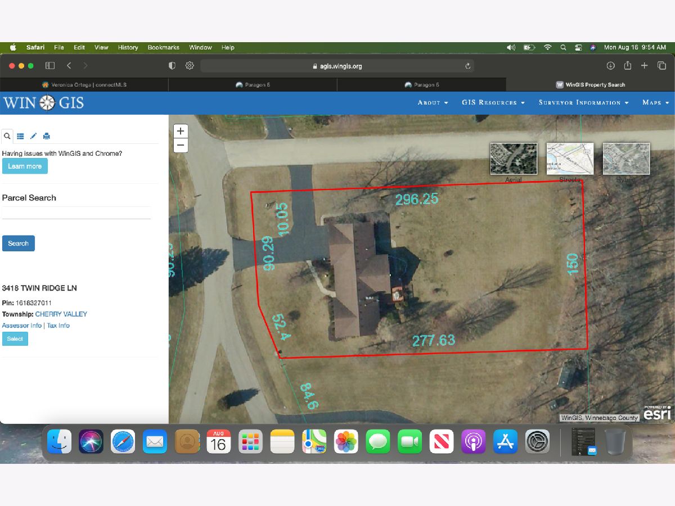675x506 pixels.
Task: Open the search magnifier tab in sidebar
Action: 7,136
